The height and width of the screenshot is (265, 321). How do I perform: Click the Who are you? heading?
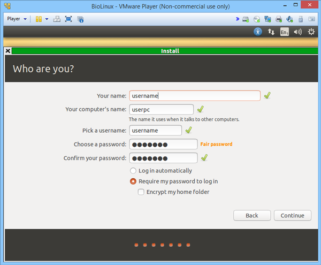point(43,69)
